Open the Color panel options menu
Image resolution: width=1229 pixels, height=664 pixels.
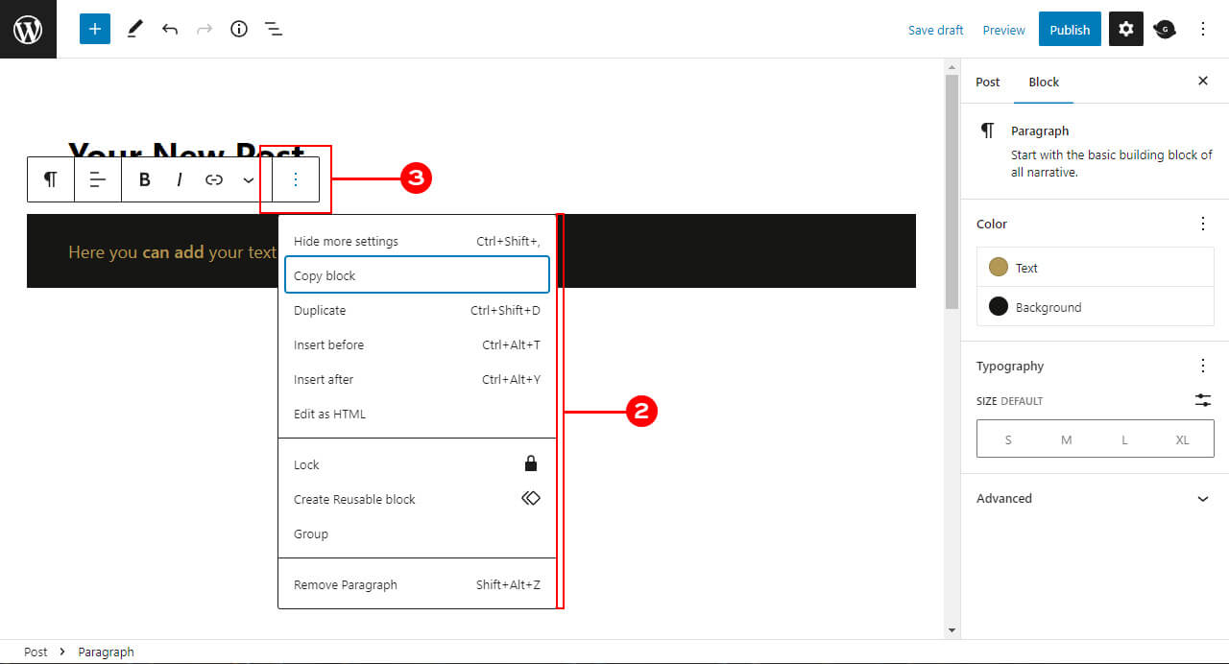[1203, 224]
